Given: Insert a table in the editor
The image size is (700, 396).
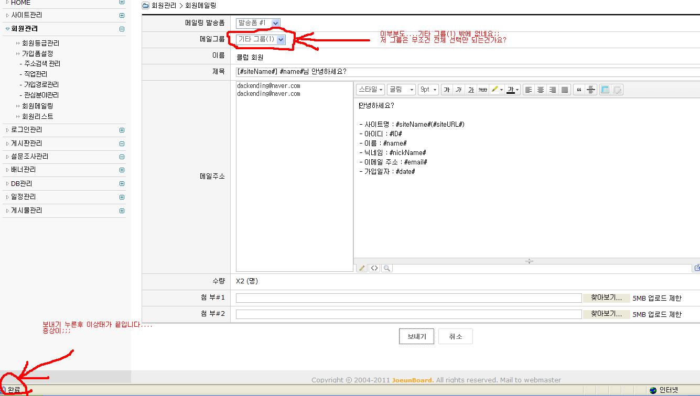Looking at the screenshot, I should [x=605, y=90].
